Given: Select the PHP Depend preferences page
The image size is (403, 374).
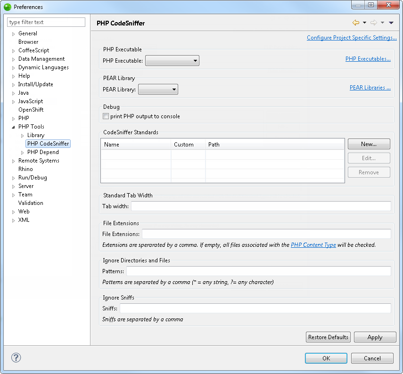Looking at the screenshot, I should (x=43, y=152).
